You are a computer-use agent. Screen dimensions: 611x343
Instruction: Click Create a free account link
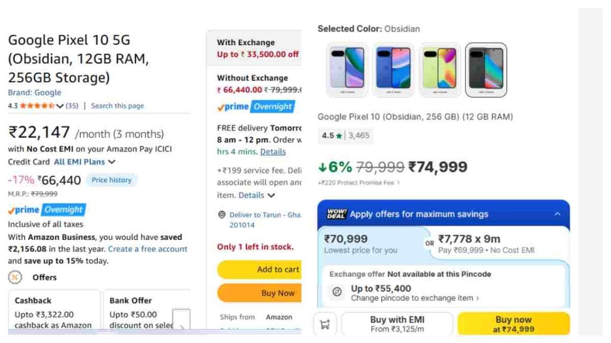[x=148, y=249]
